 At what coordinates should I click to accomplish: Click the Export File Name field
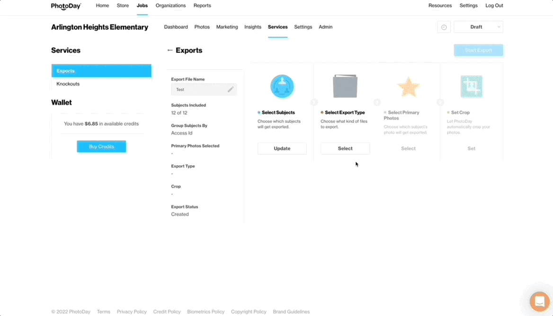pyautogui.click(x=200, y=89)
